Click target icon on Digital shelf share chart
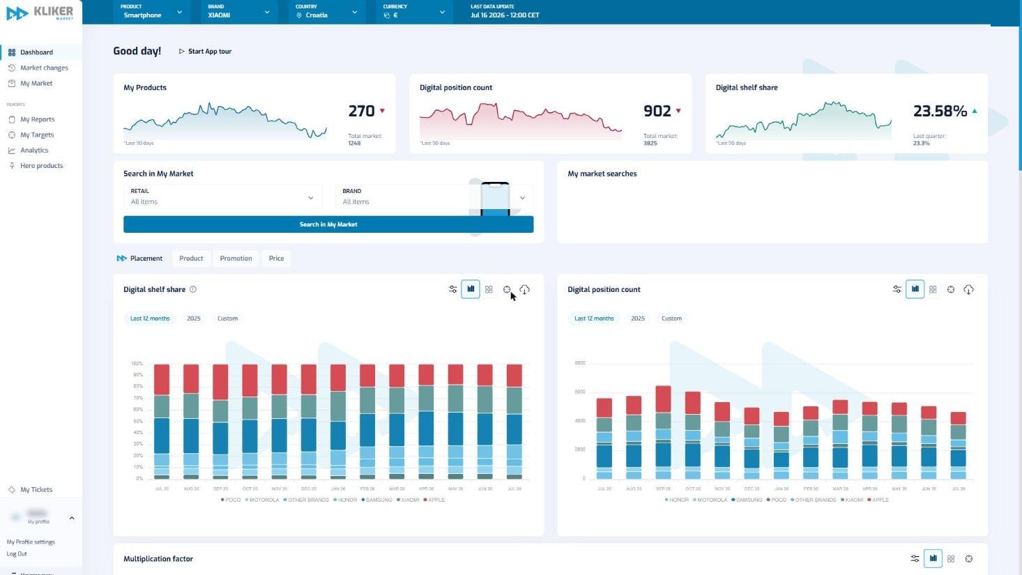Image resolution: width=1022 pixels, height=575 pixels. pyautogui.click(x=507, y=289)
